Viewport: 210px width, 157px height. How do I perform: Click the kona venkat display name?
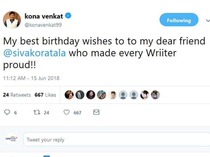[43, 16]
